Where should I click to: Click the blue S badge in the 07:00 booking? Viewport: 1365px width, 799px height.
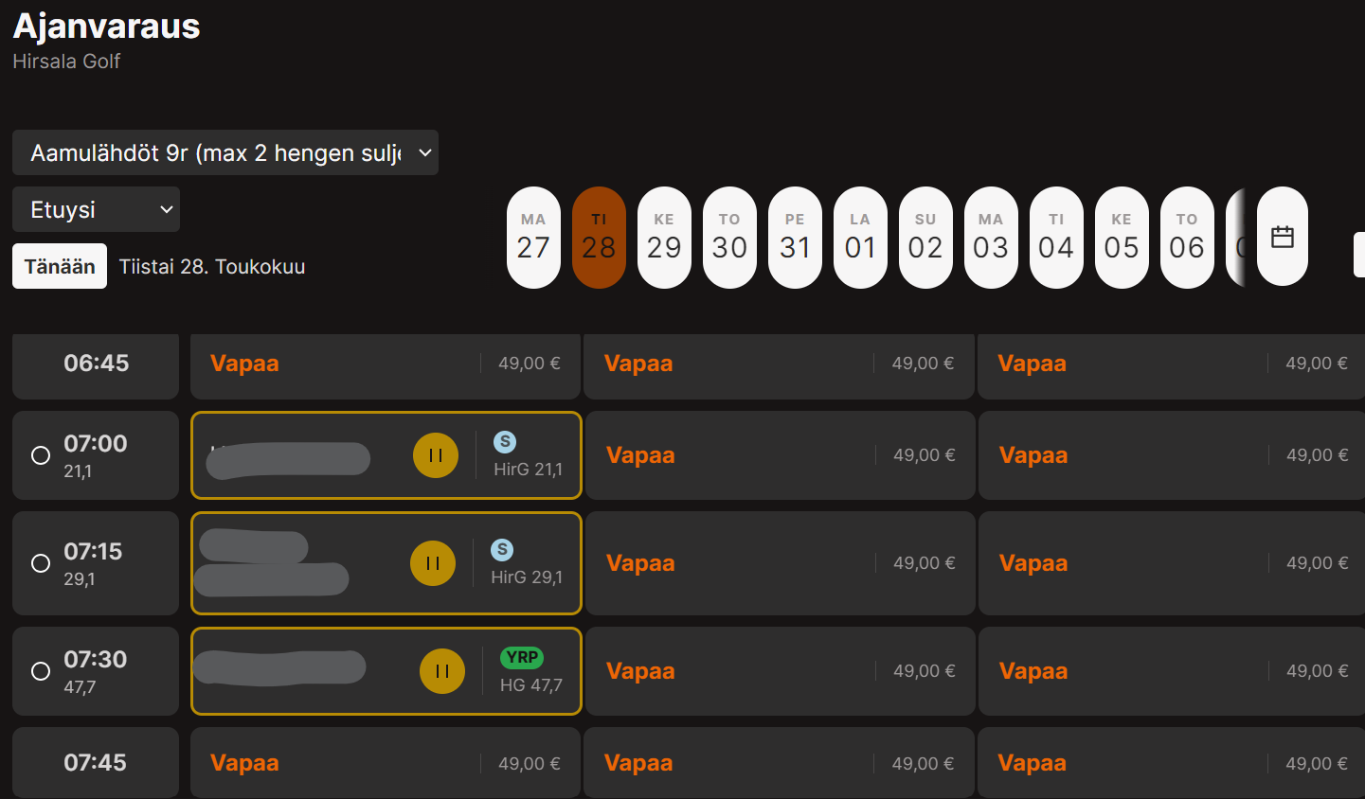pyautogui.click(x=505, y=441)
